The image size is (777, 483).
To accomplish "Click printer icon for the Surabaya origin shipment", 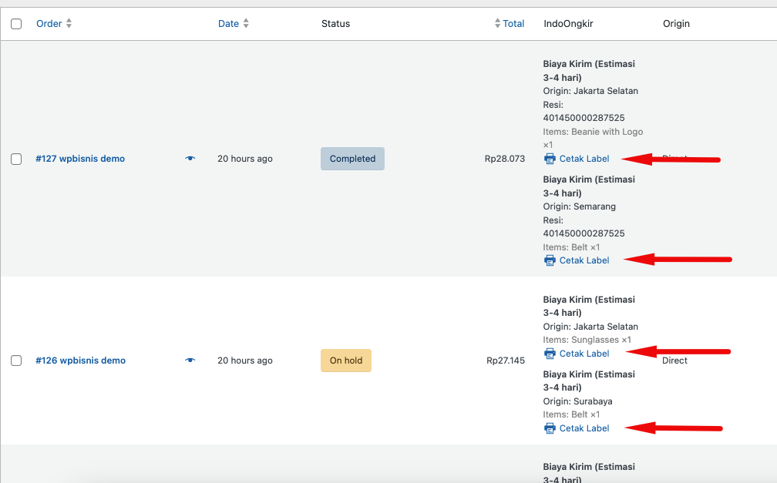I will 550,428.
